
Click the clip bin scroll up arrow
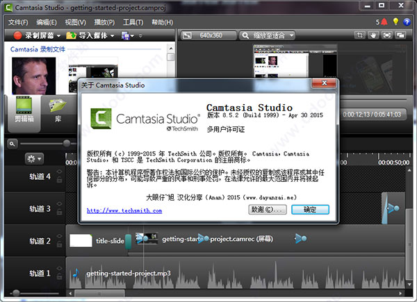click(x=171, y=49)
